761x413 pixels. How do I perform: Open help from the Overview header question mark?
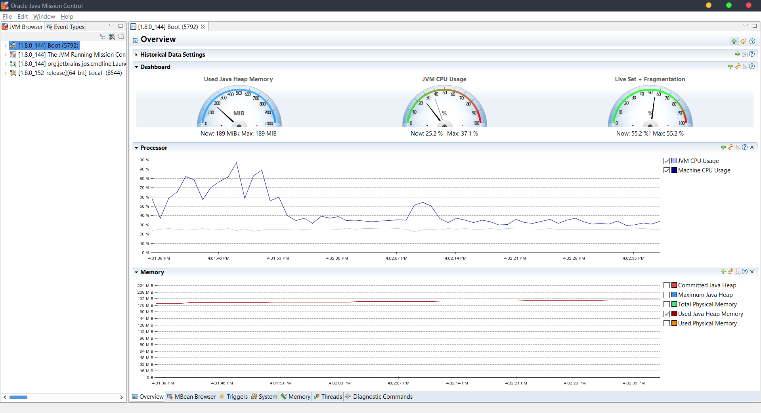click(x=752, y=41)
